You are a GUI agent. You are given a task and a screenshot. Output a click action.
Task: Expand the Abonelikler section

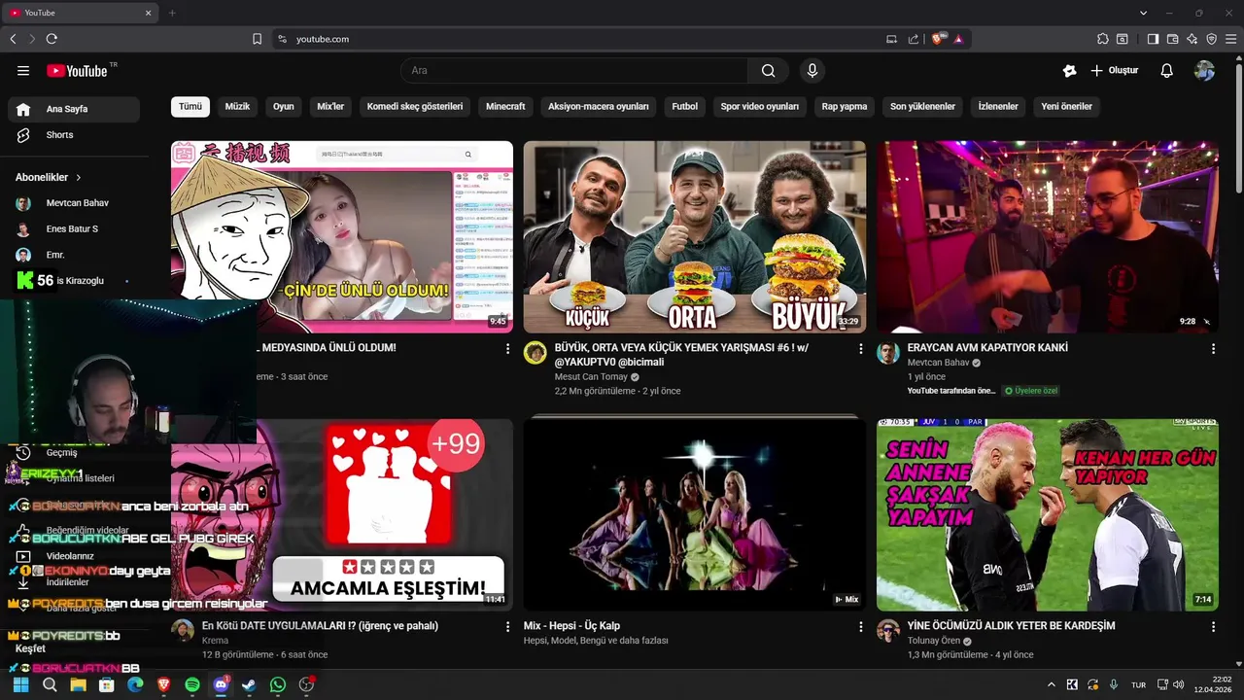[49, 177]
